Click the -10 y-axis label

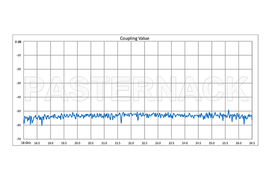[x=19, y=55]
